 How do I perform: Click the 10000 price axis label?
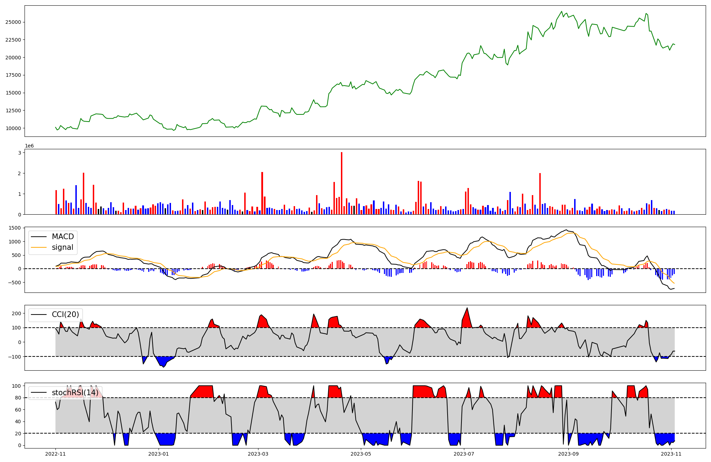(x=13, y=128)
